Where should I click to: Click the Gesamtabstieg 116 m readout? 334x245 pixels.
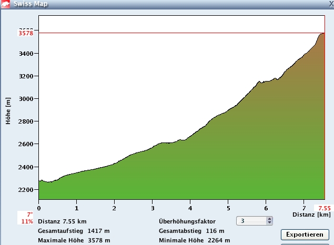(x=191, y=231)
